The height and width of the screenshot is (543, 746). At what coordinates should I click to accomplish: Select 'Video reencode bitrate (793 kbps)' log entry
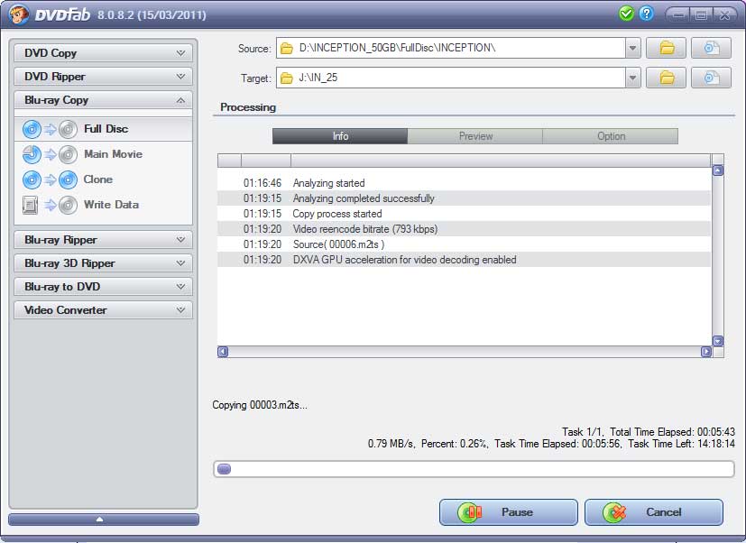464,229
